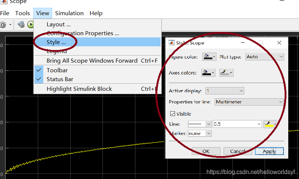Viewport: 299px width, 179px height.
Task: Click the step back toolbar icon
Action: [21, 24]
